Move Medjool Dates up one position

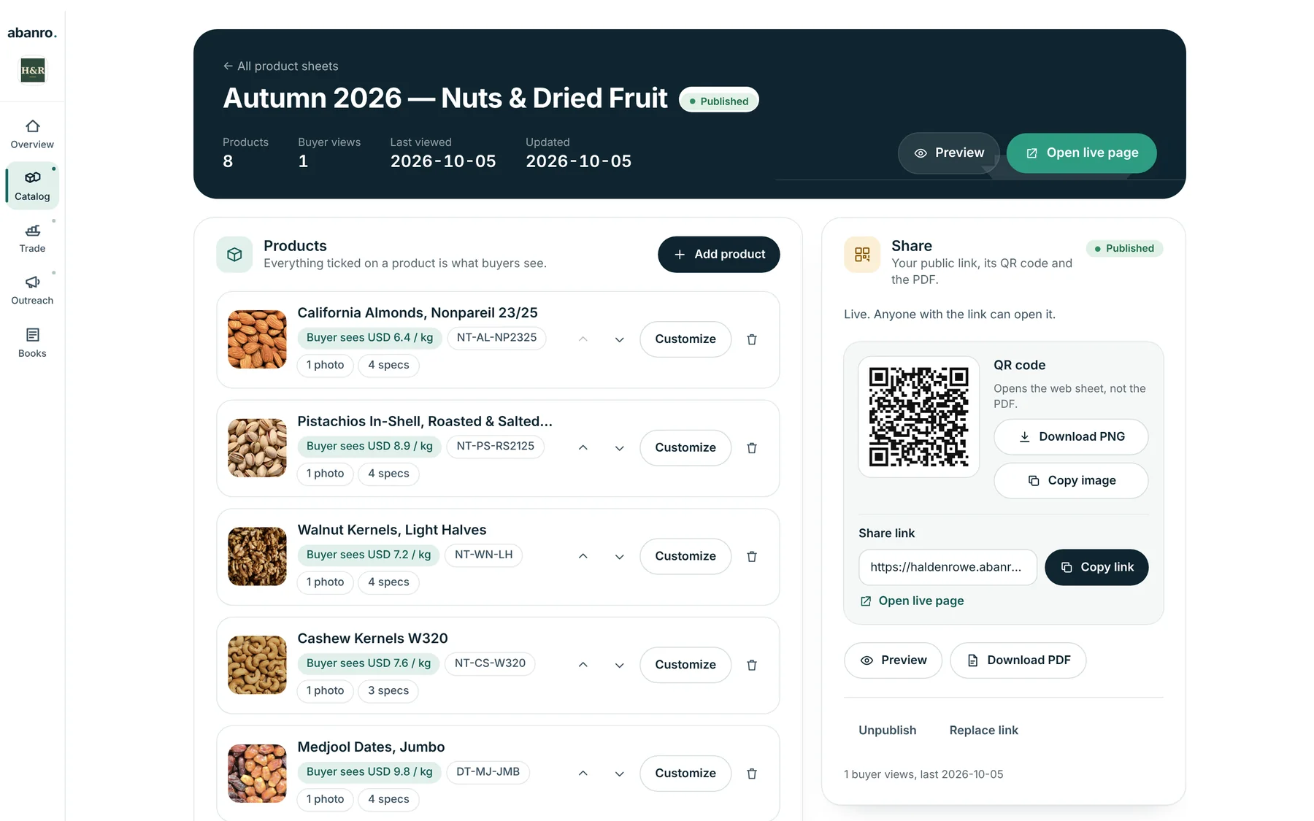coord(583,774)
